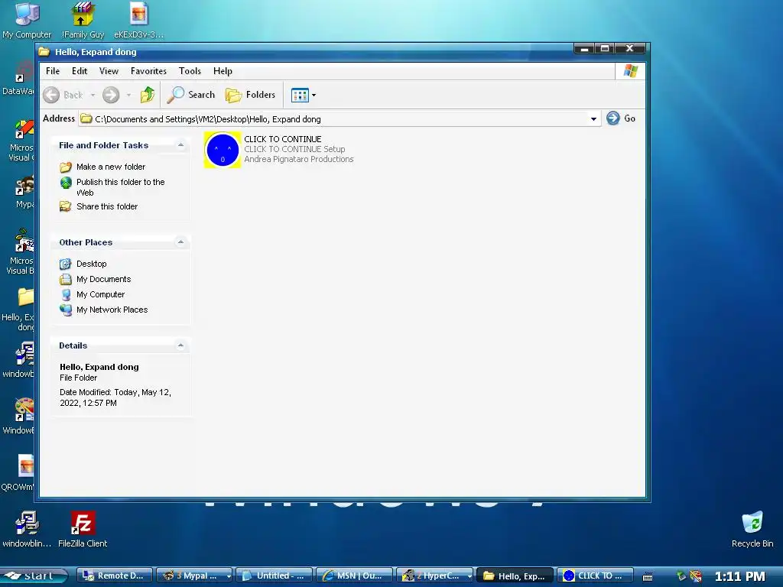Open My Documents in Other Places
Screen dimensions: 783x587
pos(95,279)
